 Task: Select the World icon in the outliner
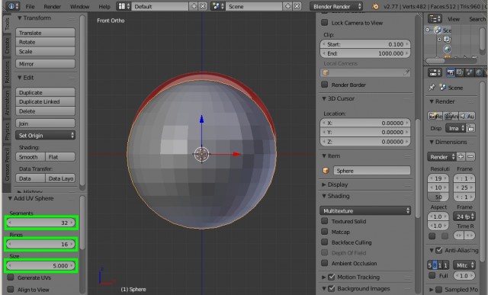(x=448, y=49)
